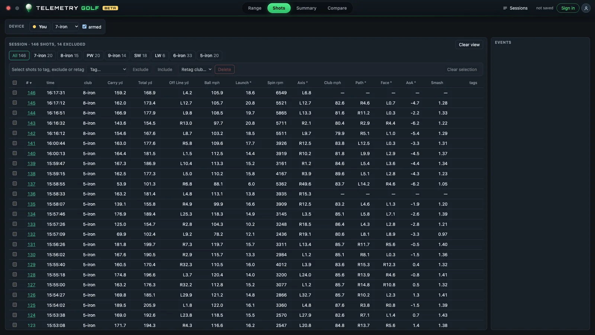Open the user profile avatar icon
Screen dimensions: 595x335
click(x=586, y=8)
